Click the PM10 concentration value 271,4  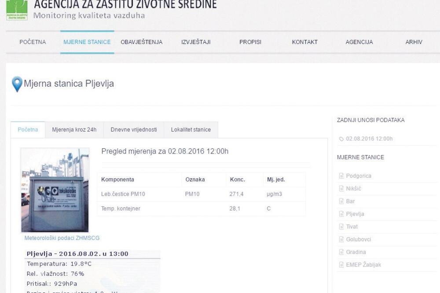236,194
